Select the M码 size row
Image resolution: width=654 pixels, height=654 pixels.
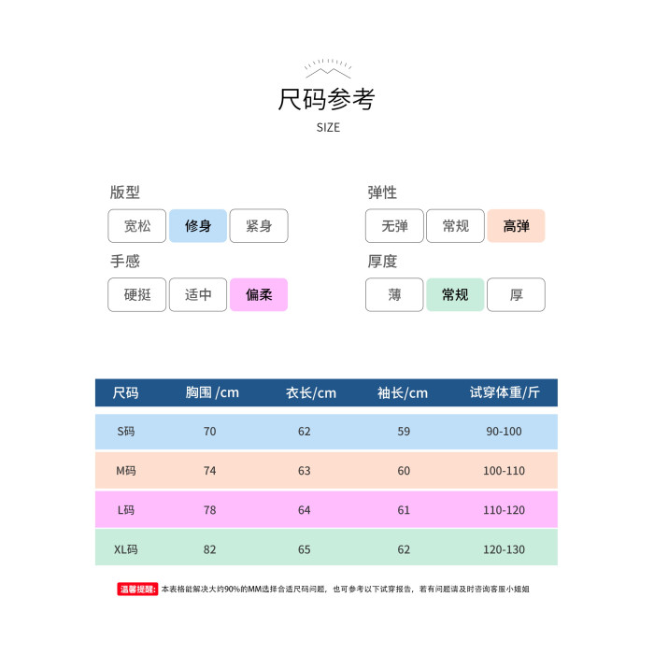(x=125, y=471)
